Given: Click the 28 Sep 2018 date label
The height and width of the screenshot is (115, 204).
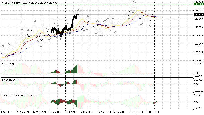Looking at the screenshot, I should click(136, 112).
